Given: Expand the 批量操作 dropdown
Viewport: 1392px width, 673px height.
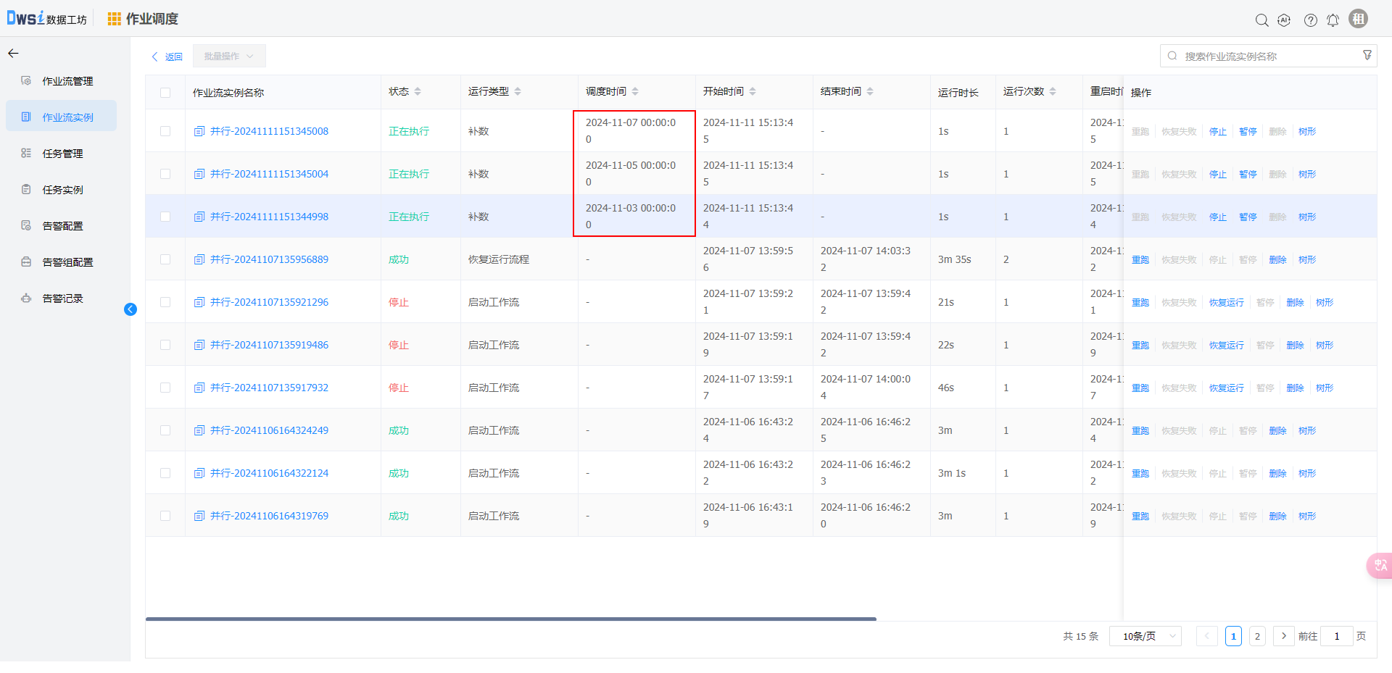Looking at the screenshot, I should pyautogui.click(x=229, y=57).
